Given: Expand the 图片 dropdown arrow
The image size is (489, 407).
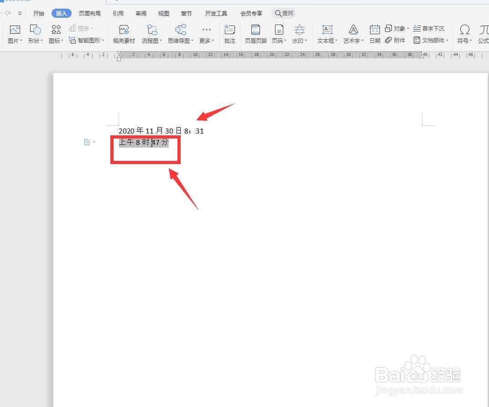Looking at the screenshot, I should tap(21, 41).
